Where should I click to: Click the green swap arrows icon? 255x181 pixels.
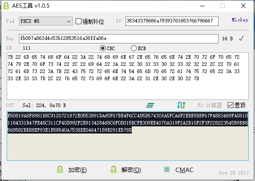point(181,105)
